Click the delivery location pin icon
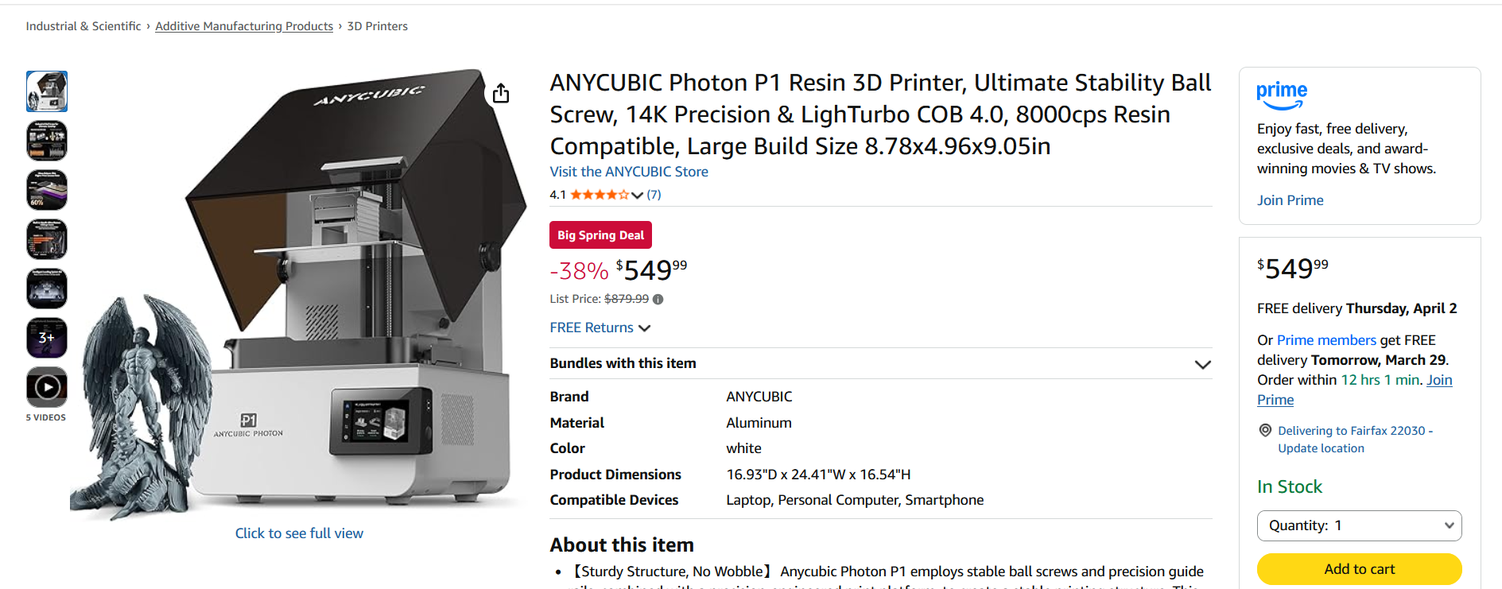The width and height of the screenshot is (1502, 589). (x=1265, y=430)
